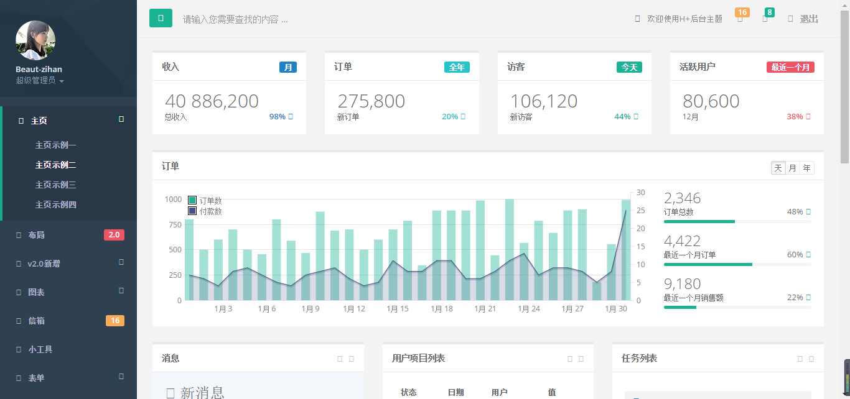Click the right icon in 用户项目列表 panel header
The height and width of the screenshot is (399, 850).
[581, 359]
